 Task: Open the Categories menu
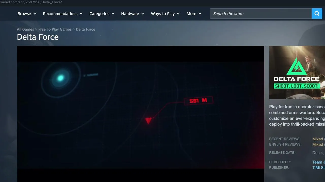coord(102,14)
